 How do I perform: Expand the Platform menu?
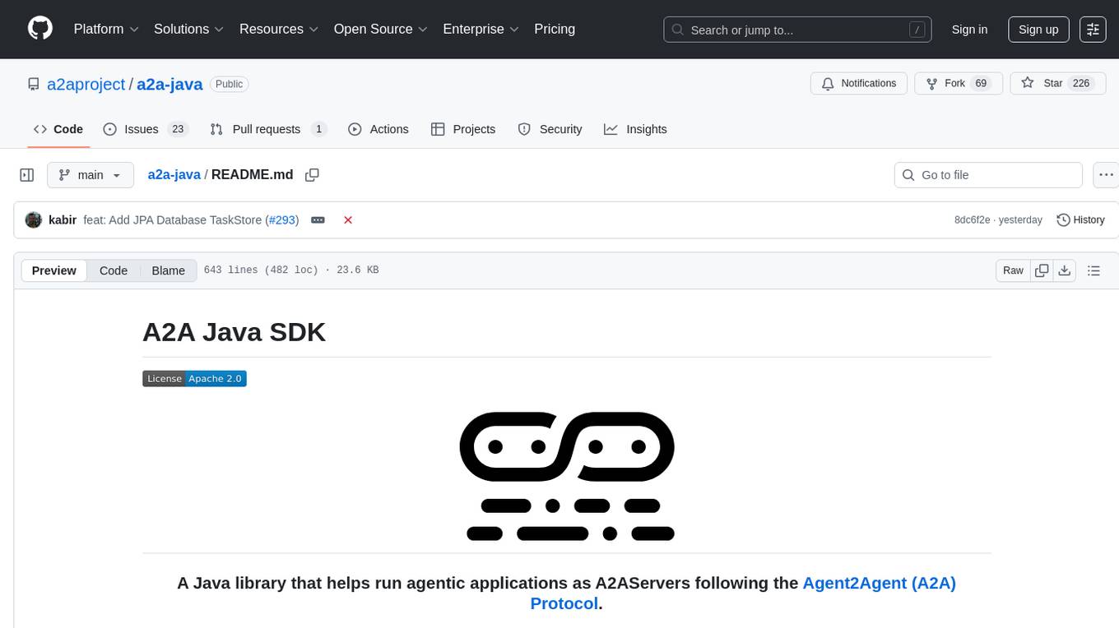106,29
